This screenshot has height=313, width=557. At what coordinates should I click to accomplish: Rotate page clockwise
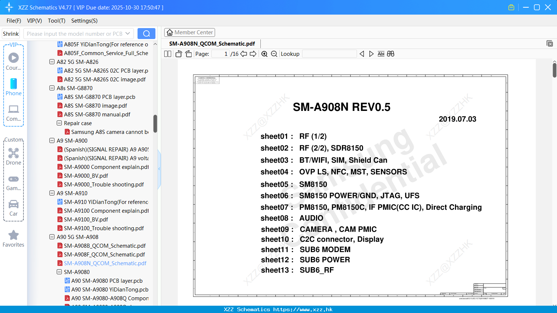tap(188, 54)
